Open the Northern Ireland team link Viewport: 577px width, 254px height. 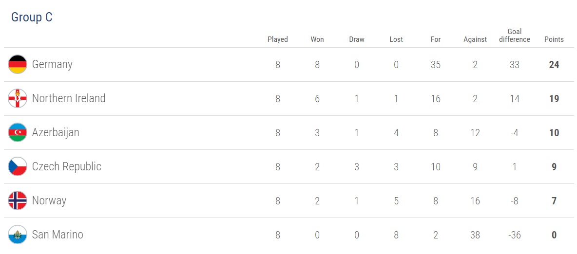[x=69, y=98]
